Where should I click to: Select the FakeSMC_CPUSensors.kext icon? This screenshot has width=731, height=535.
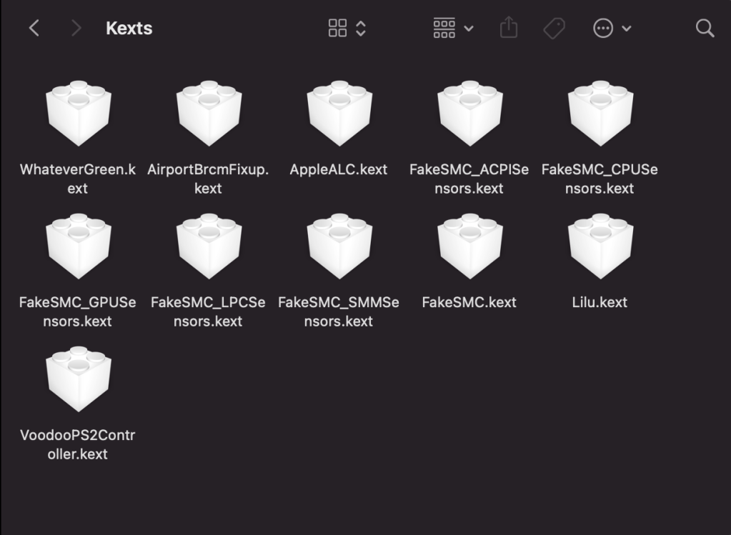(600, 114)
